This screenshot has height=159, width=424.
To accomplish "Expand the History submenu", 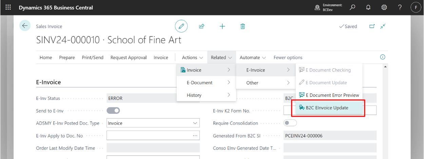I will 206,95.
